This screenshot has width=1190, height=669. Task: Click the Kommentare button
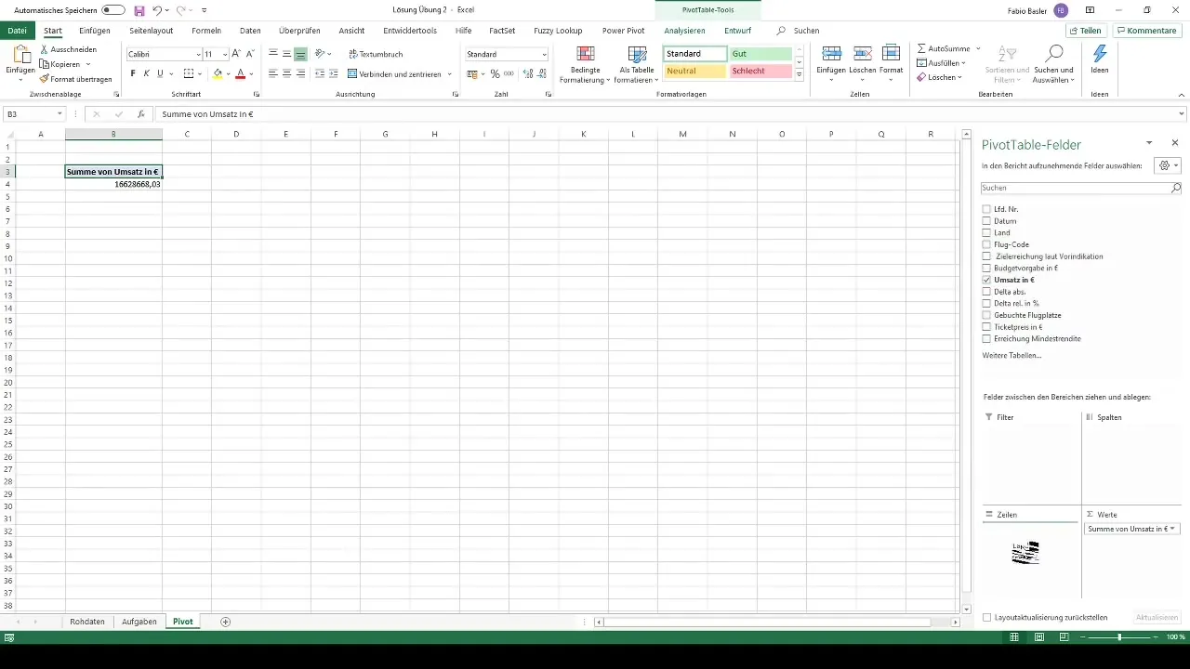(x=1149, y=31)
